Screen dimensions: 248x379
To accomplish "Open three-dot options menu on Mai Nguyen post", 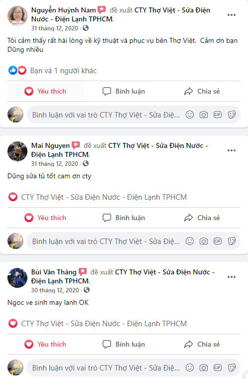I will point(232,150).
